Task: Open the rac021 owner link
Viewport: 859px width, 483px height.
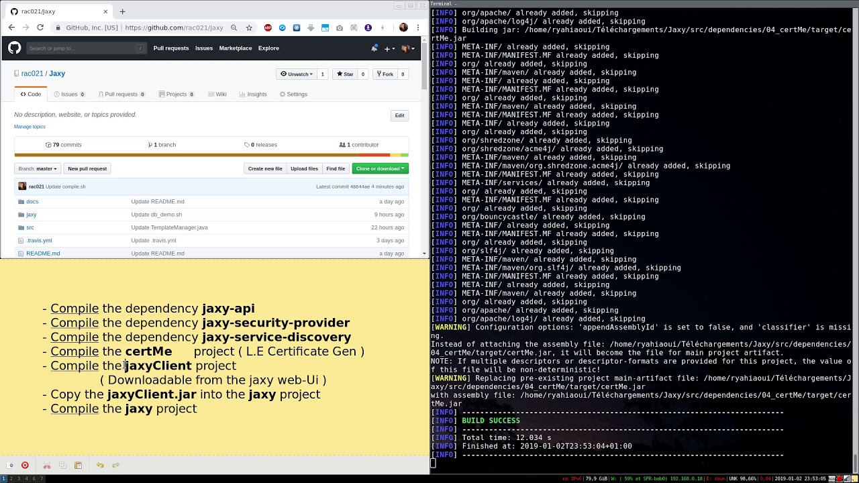Action: 32,74
